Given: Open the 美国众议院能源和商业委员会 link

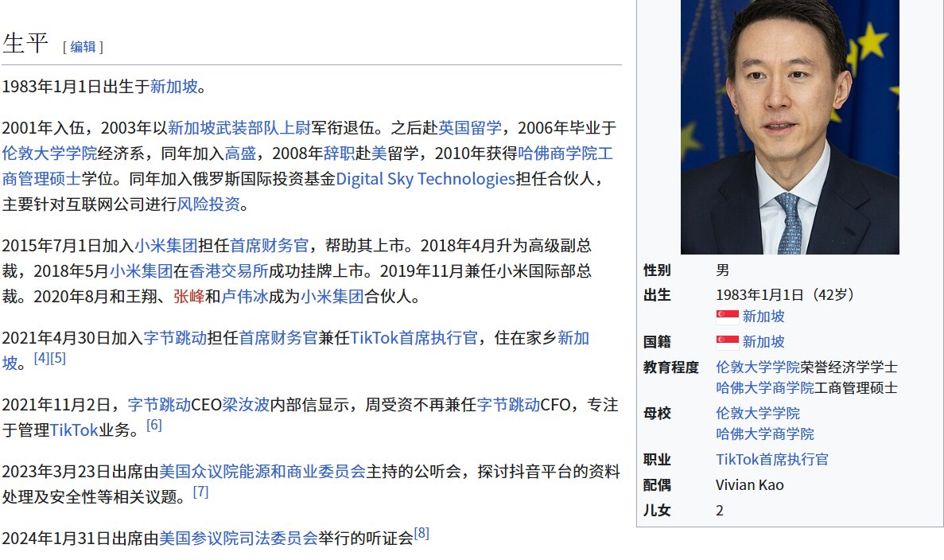Looking at the screenshot, I should [262, 472].
